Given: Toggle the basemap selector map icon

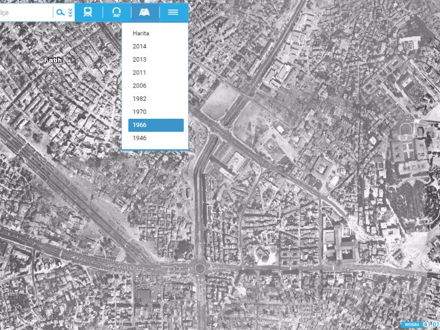Looking at the screenshot, I should (x=145, y=12).
